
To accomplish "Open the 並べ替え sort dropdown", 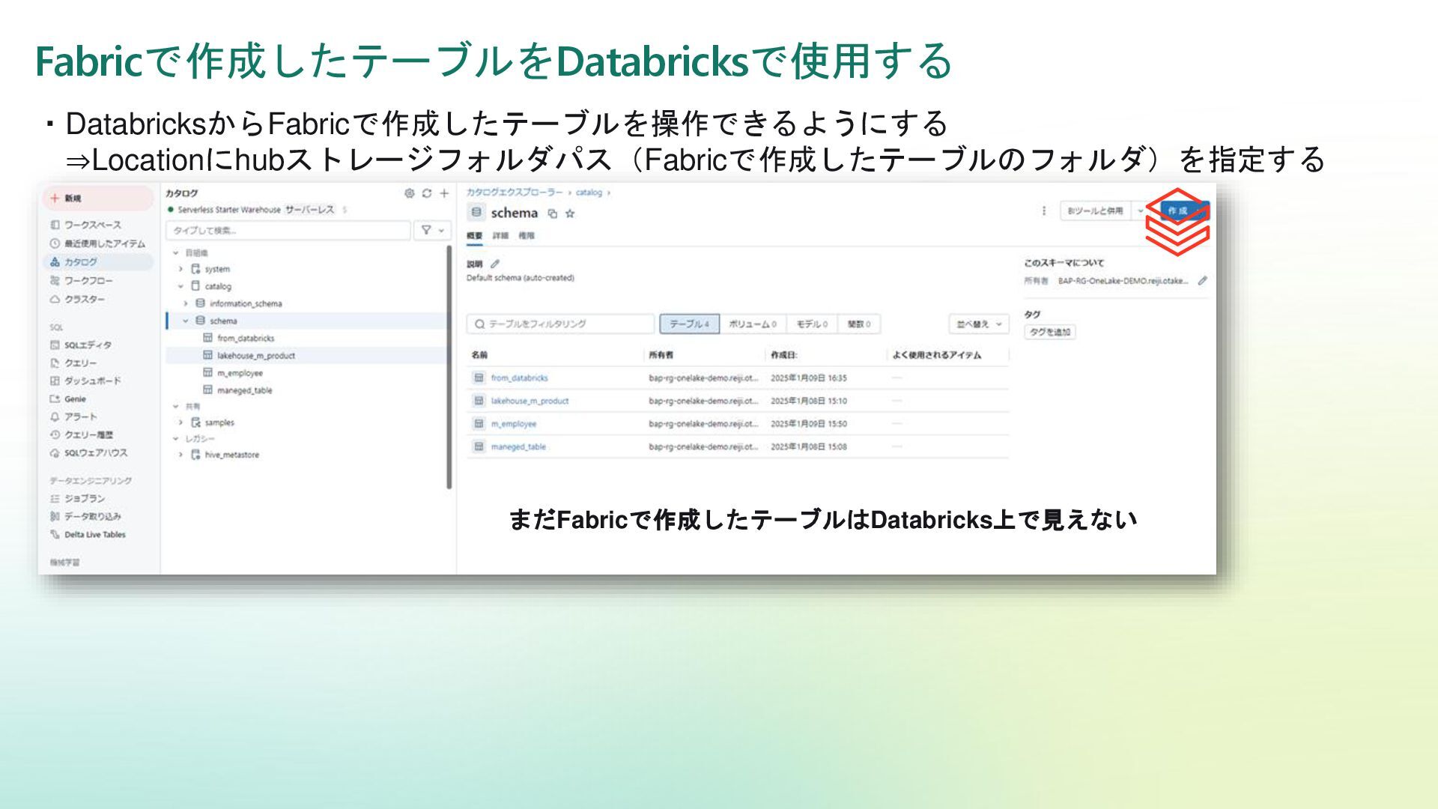I will tap(978, 324).
